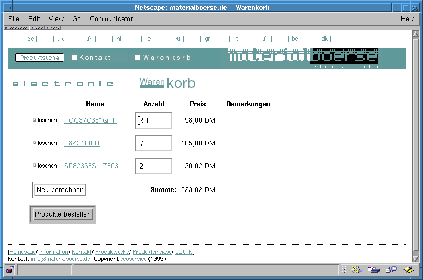Click the square marker next to Warenkorb
Screen dimensions: 423x280
tap(138, 58)
